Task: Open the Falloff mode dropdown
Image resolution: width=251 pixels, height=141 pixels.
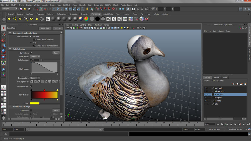Action: tap(35, 57)
